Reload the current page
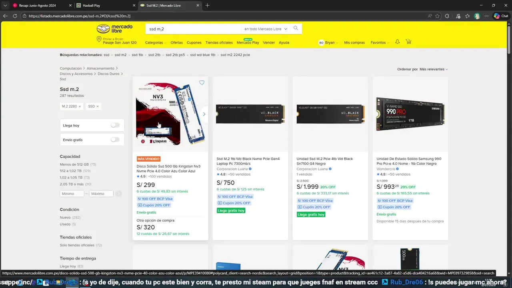The width and height of the screenshot is (512, 288). click(x=15, y=16)
